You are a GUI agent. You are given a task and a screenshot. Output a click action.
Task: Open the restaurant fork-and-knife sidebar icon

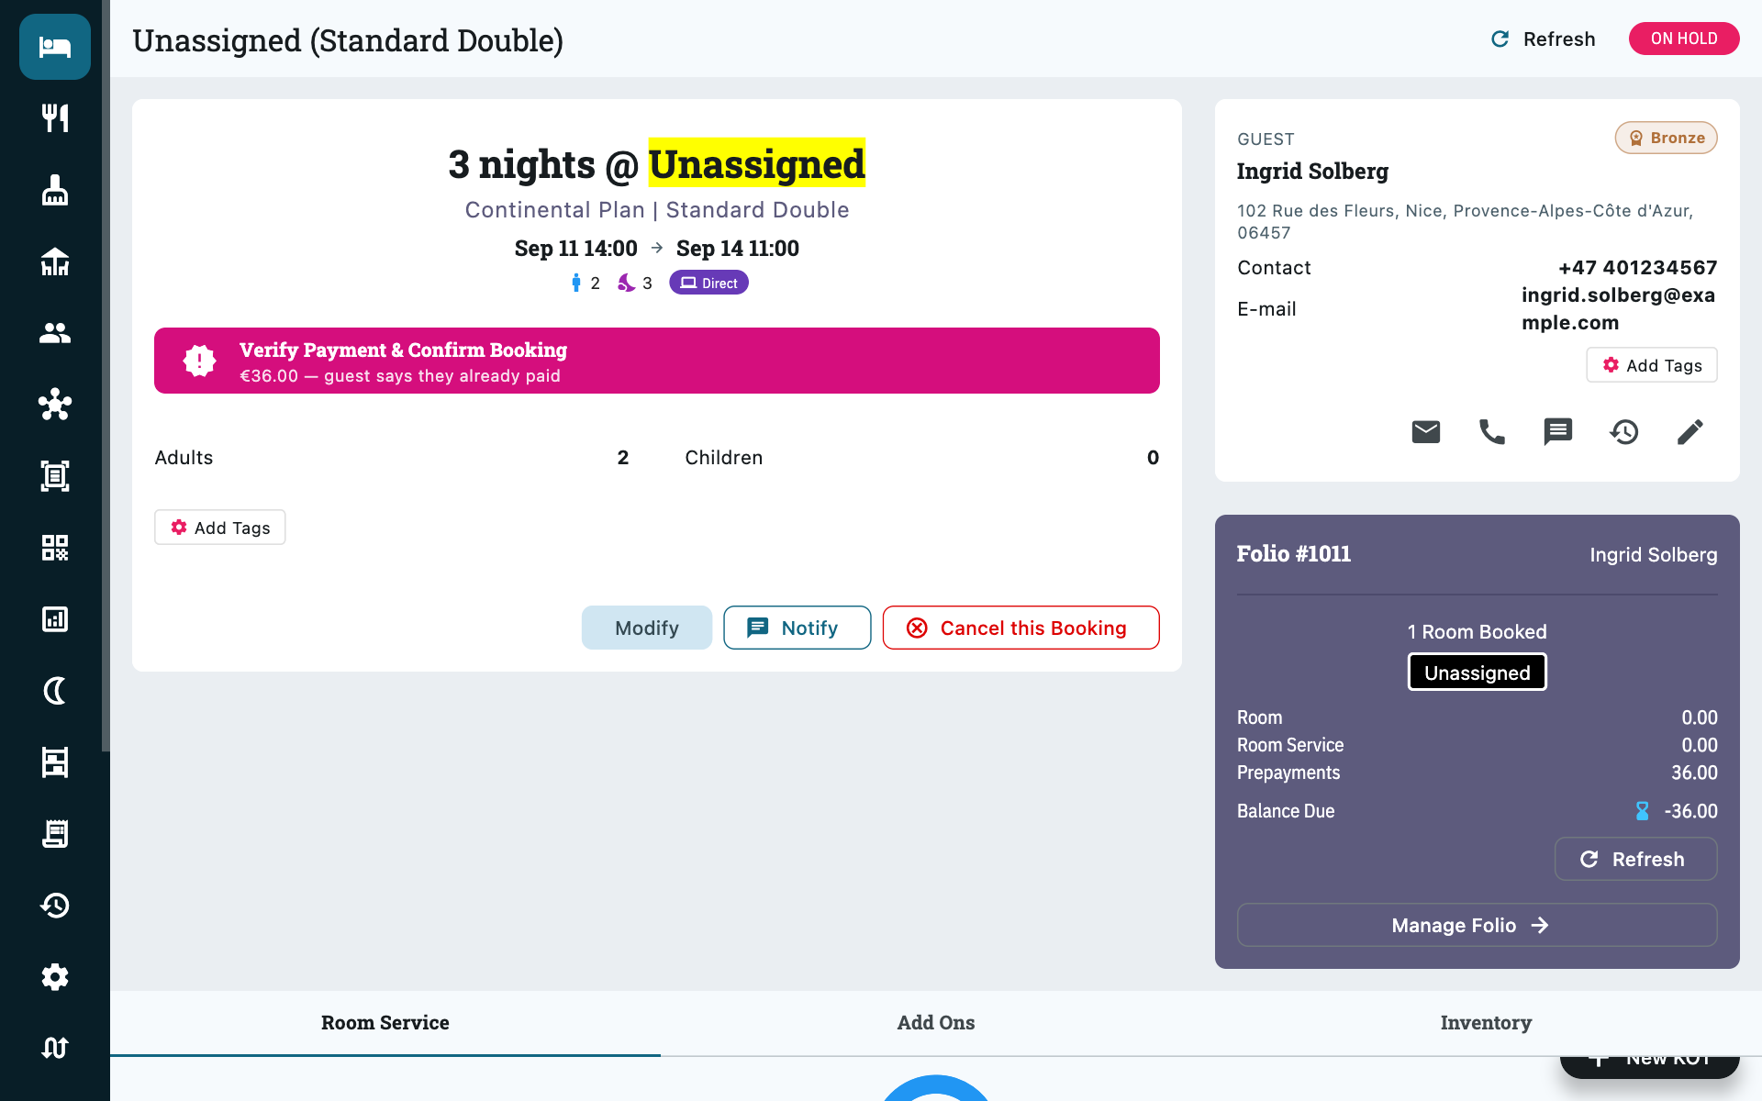pos(55,118)
